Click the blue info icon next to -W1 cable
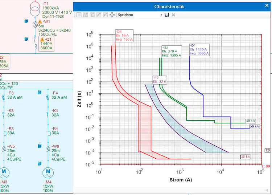This screenshot has height=195, width=272. pyautogui.click(x=26, y=21)
